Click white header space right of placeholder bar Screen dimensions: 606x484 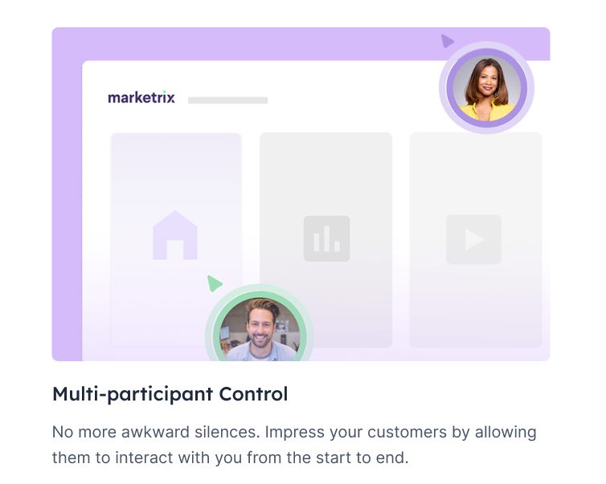(x=346, y=100)
